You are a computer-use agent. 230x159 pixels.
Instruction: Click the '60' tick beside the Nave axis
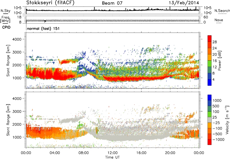click(x=206, y=17)
